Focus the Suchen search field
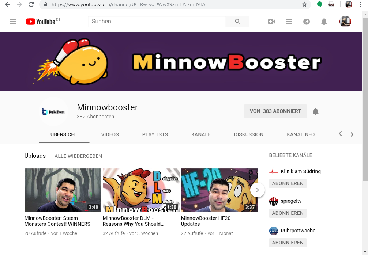The height and width of the screenshot is (255, 368). [x=157, y=22]
